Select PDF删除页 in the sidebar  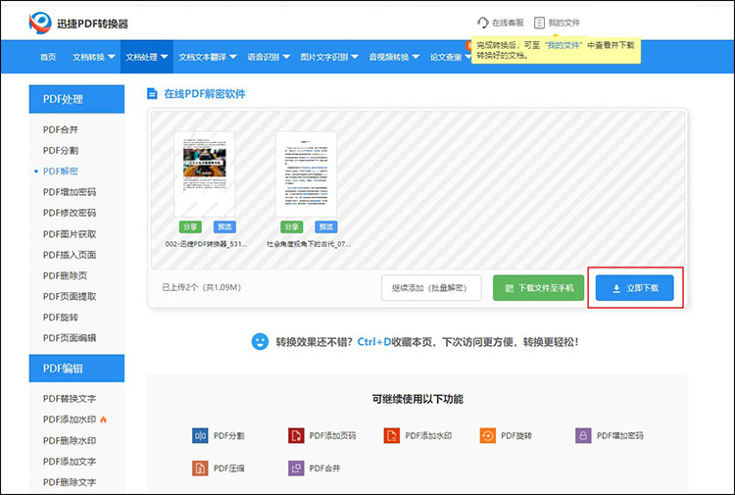coord(65,275)
